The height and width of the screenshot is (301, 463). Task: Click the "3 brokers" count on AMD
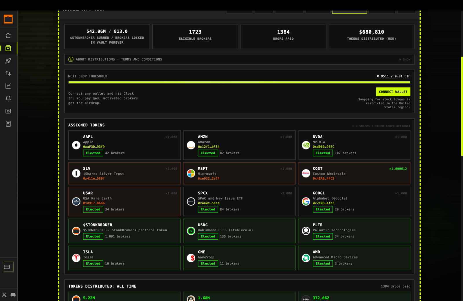click(343, 264)
